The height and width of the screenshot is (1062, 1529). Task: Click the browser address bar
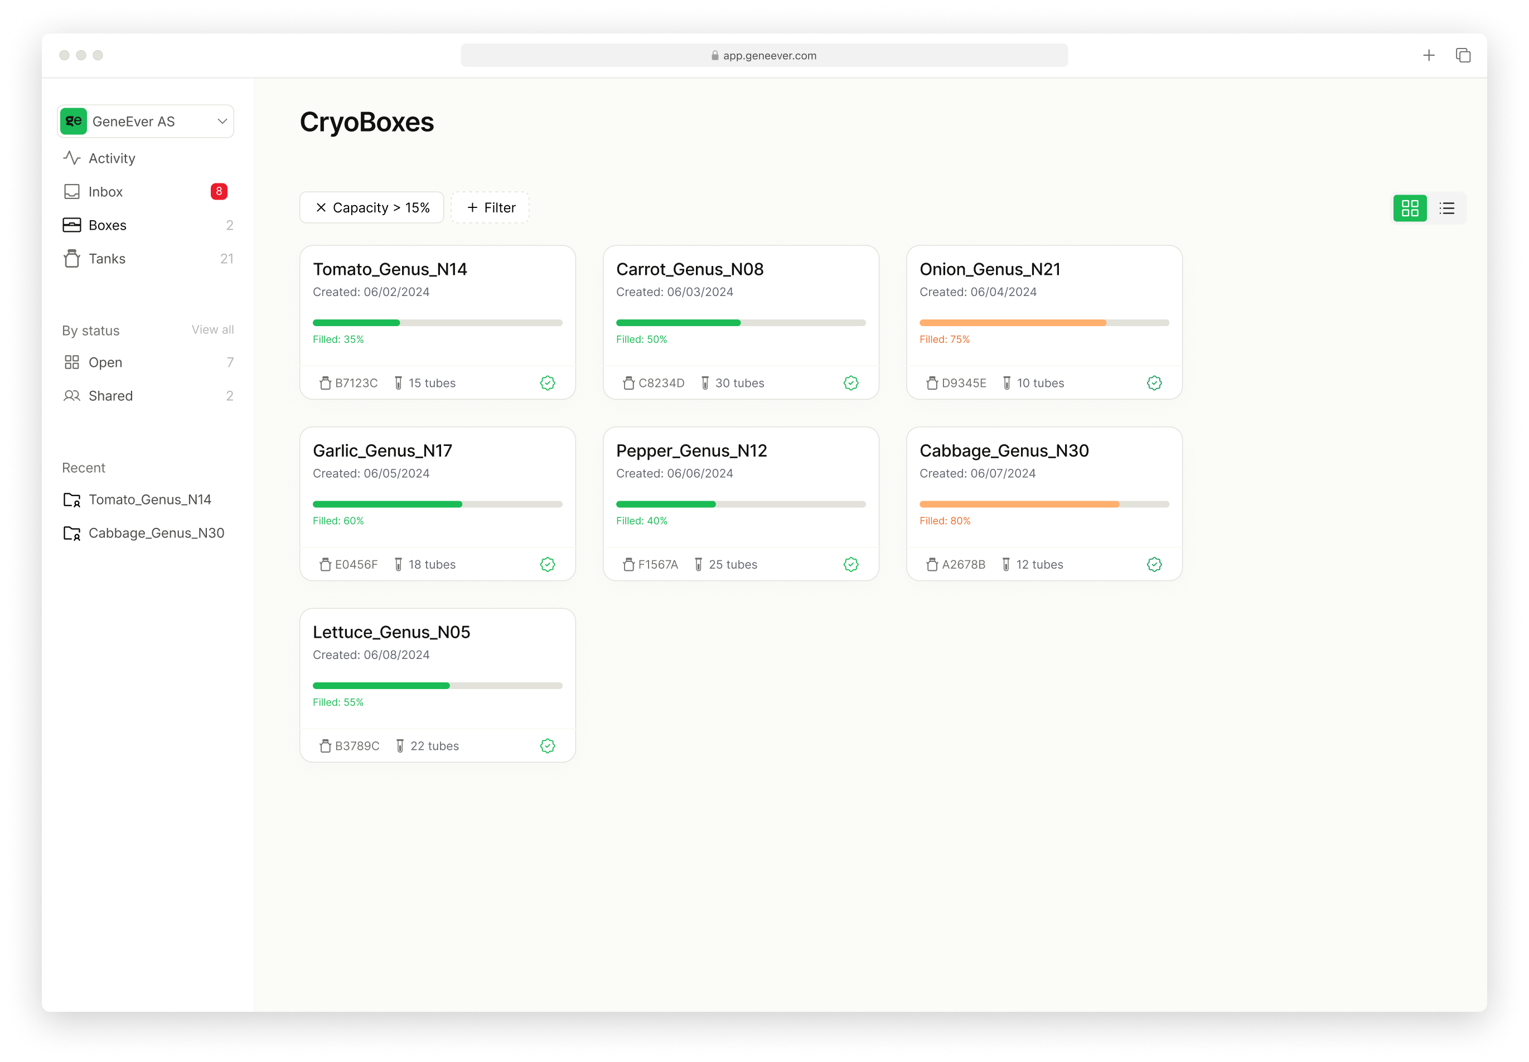coord(763,56)
